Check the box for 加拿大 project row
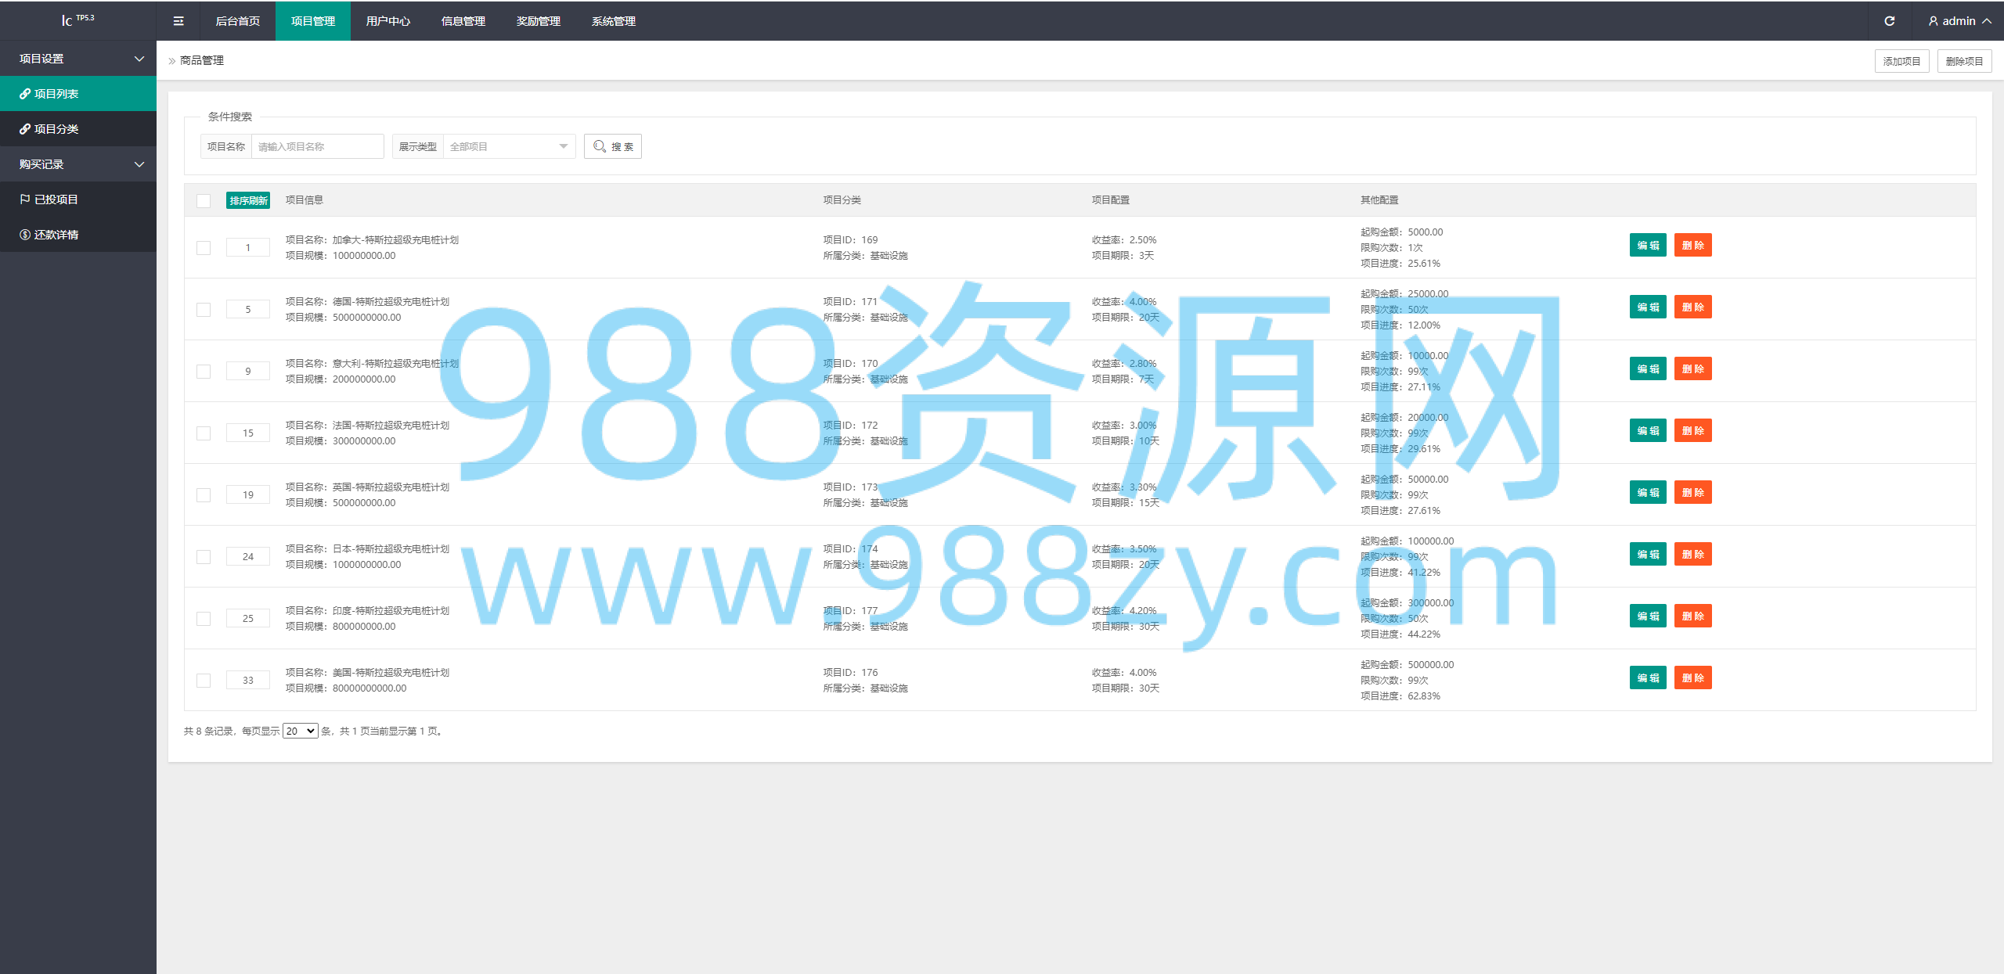Viewport: 2004px width, 974px height. point(204,248)
